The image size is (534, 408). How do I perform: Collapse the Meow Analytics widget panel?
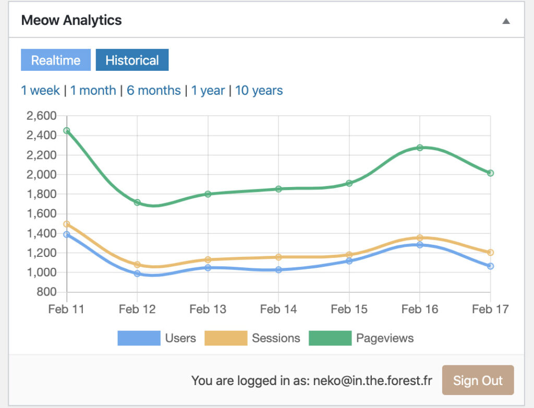505,21
